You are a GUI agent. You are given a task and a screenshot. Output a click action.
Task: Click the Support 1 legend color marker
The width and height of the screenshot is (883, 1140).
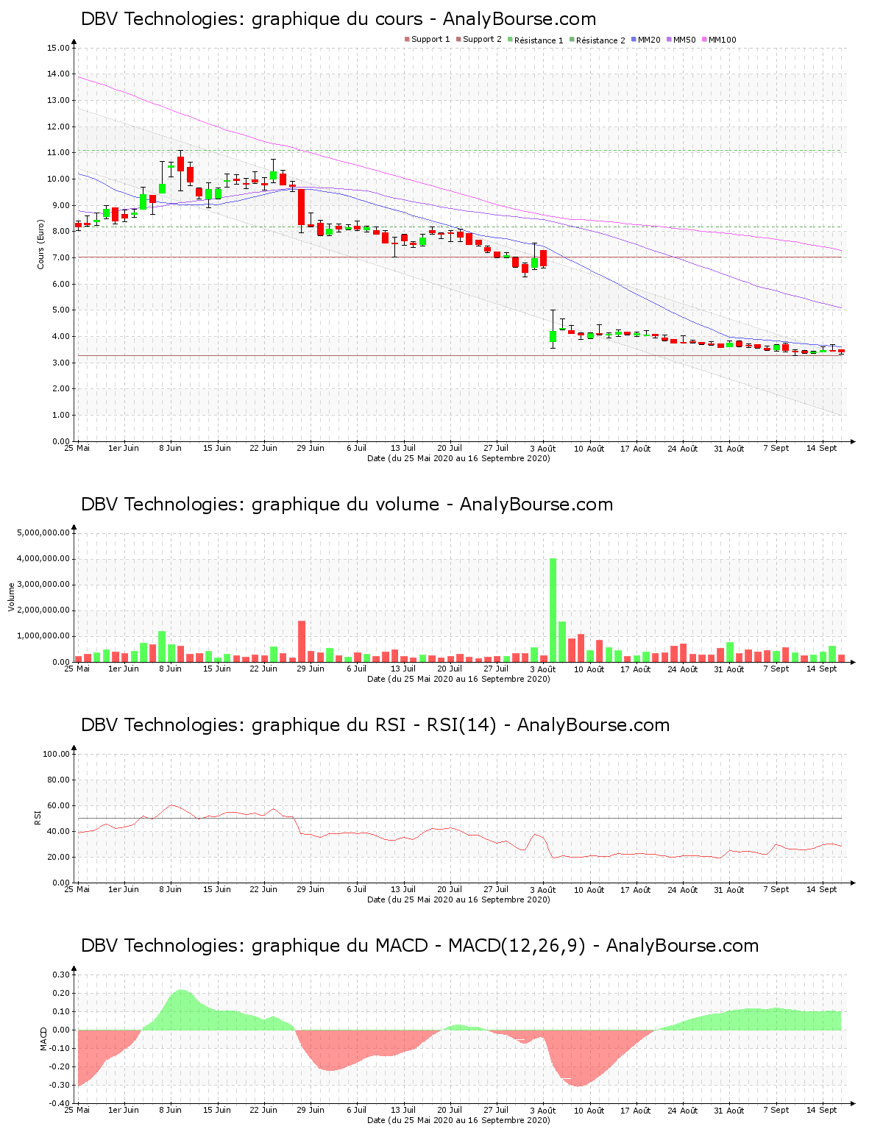[x=407, y=40]
